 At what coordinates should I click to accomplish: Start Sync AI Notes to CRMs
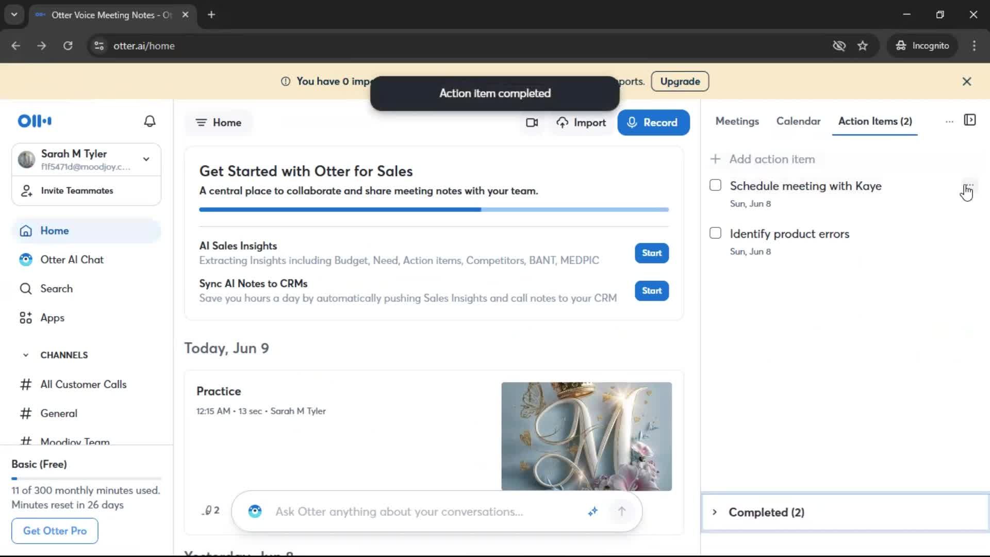(x=651, y=291)
